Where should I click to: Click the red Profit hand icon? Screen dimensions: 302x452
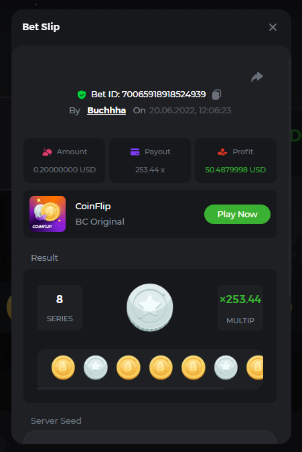pyautogui.click(x=222, y=152)
